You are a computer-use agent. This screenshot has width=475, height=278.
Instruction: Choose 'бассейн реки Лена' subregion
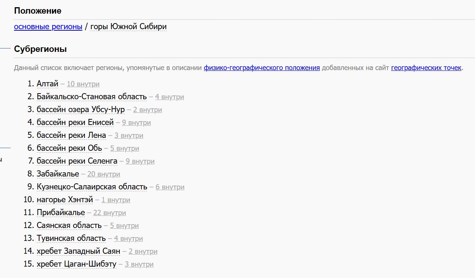(71, 135)
